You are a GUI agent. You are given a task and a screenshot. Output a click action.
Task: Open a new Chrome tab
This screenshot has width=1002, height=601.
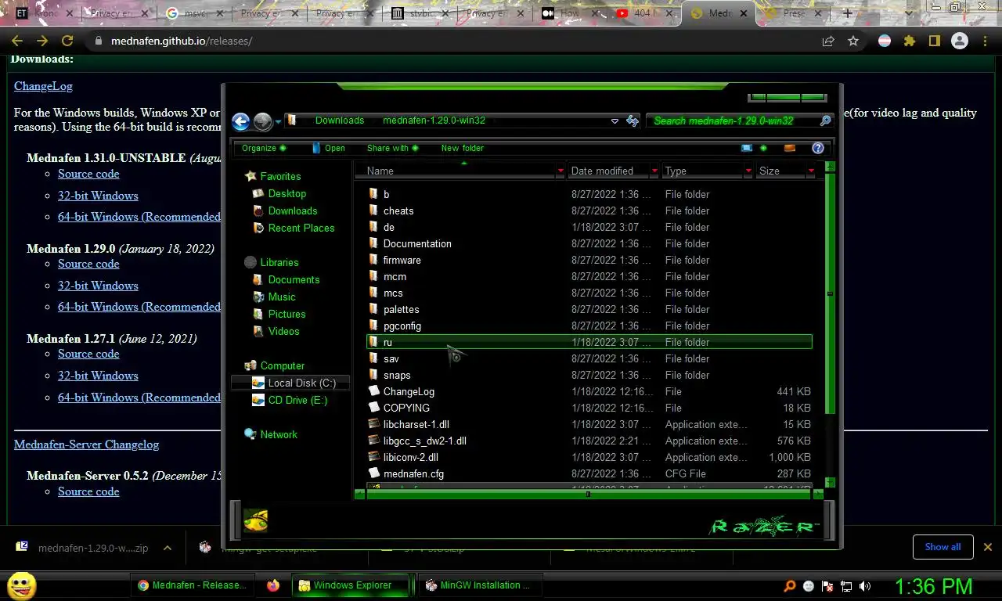click(x=847, y=13)
